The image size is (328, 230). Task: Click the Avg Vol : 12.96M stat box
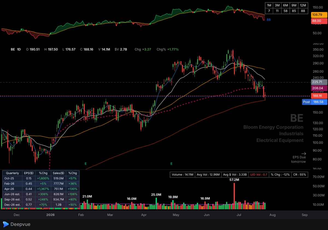[x=209, y=174]
